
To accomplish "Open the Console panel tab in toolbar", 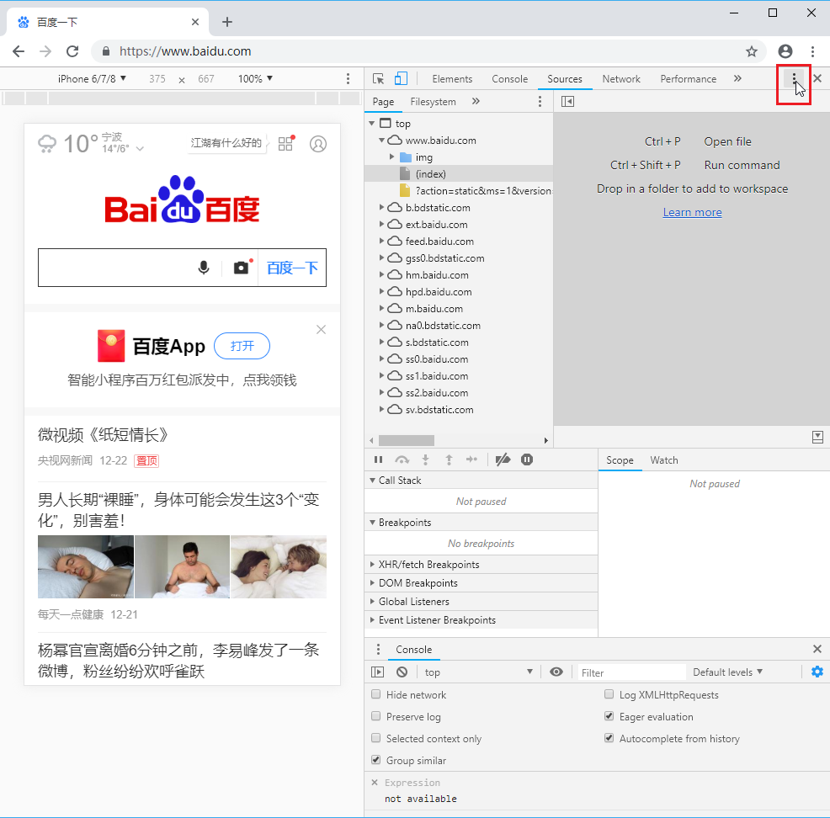I will pos(510,79).
